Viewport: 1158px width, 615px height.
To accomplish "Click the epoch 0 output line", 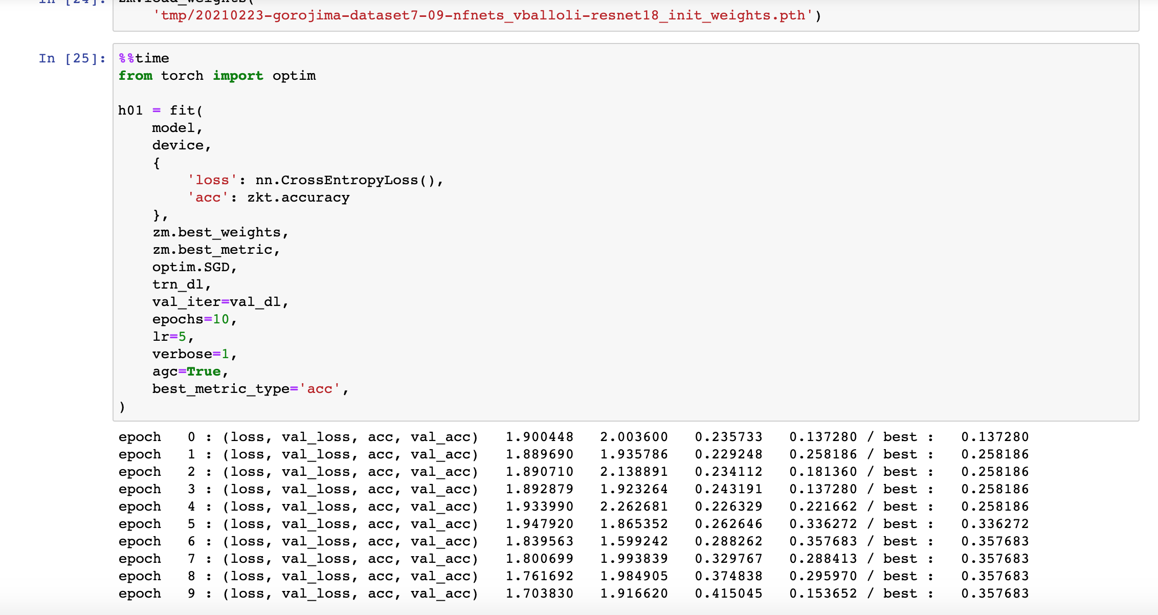I will click(573, 437).
